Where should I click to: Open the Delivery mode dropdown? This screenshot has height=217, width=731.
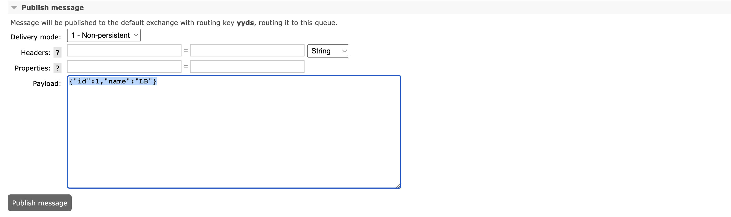104,36
